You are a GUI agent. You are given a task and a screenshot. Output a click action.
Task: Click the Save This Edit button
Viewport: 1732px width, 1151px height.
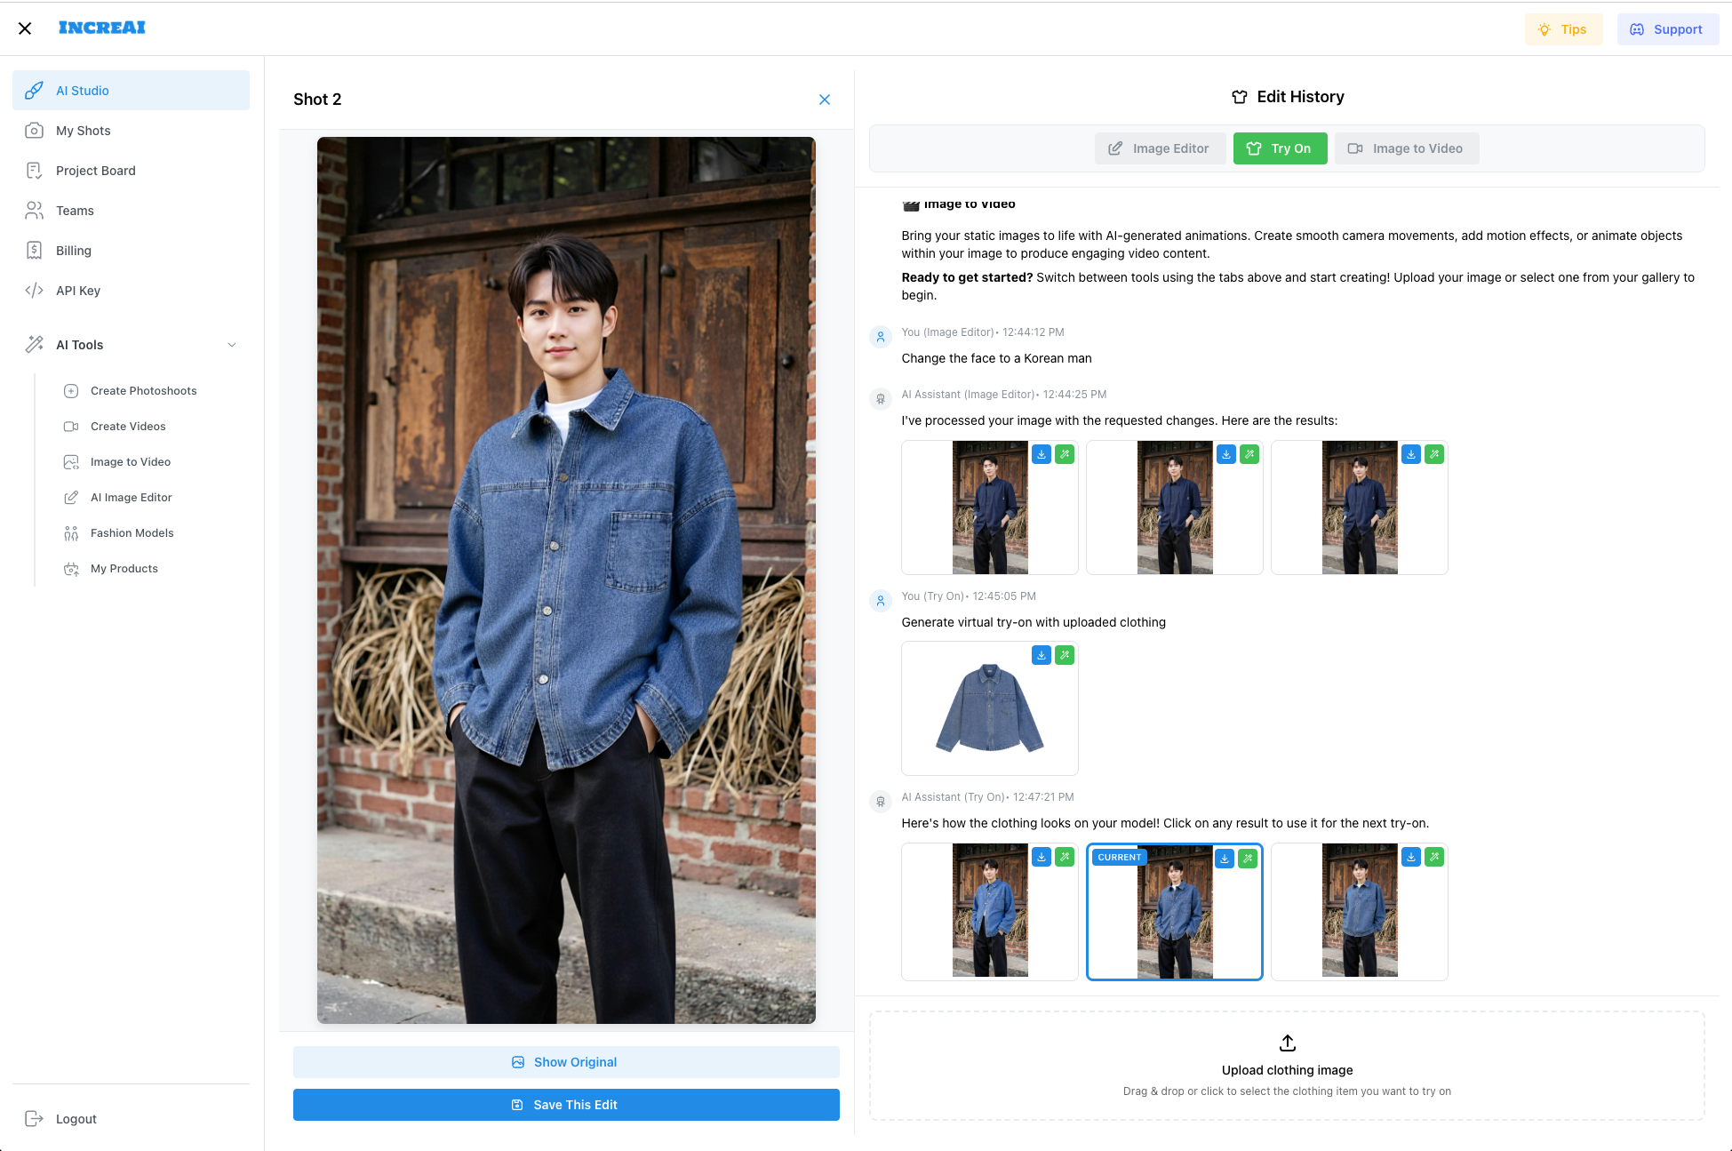566,1105
